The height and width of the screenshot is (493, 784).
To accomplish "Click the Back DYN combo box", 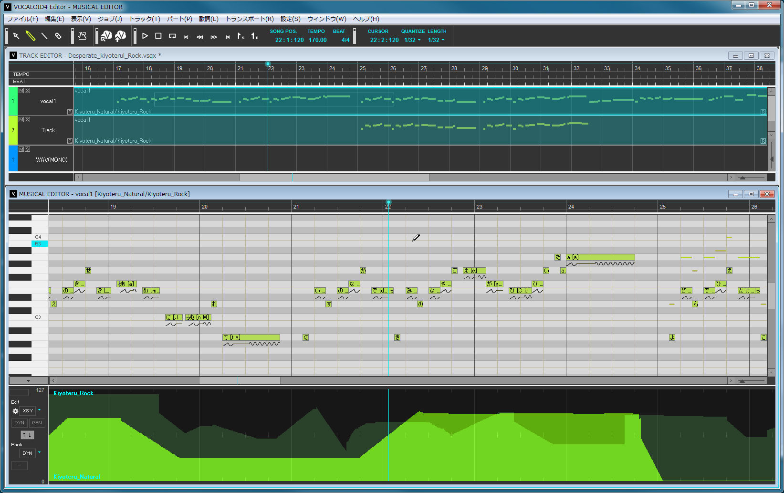I will (x=27, y=453).
